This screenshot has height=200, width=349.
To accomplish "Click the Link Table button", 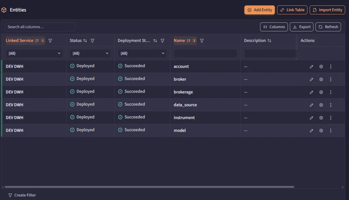I will pyautogui.click(x=292, y=10).
